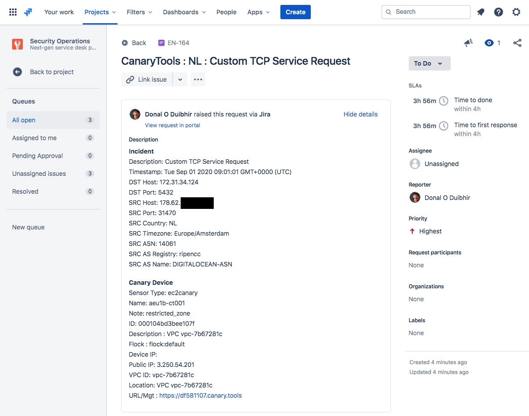Click Back to project link
The width and height of the screenshot is (529, 416).
pyautogui.click(x=51, y=72)
